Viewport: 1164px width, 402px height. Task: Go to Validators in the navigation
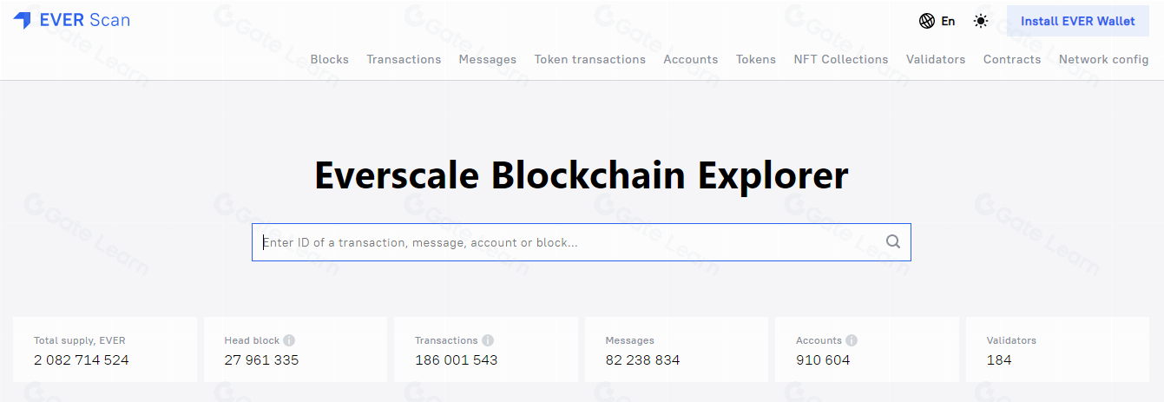point(936,59)
